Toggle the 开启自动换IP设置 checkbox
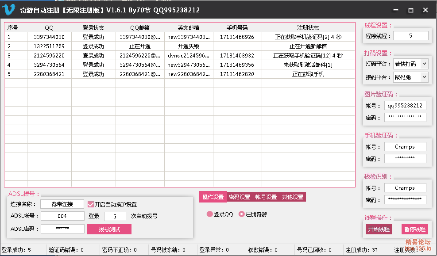 click(91, 204)
